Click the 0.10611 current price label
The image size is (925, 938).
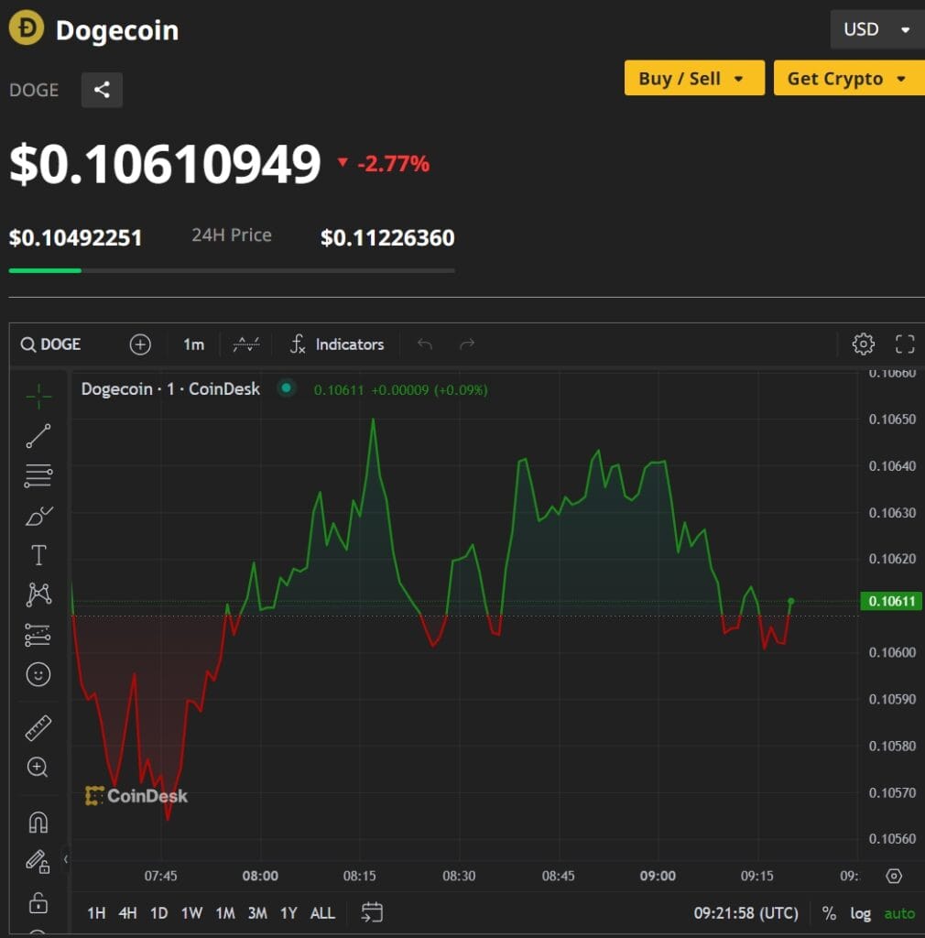tap(891, 601)
